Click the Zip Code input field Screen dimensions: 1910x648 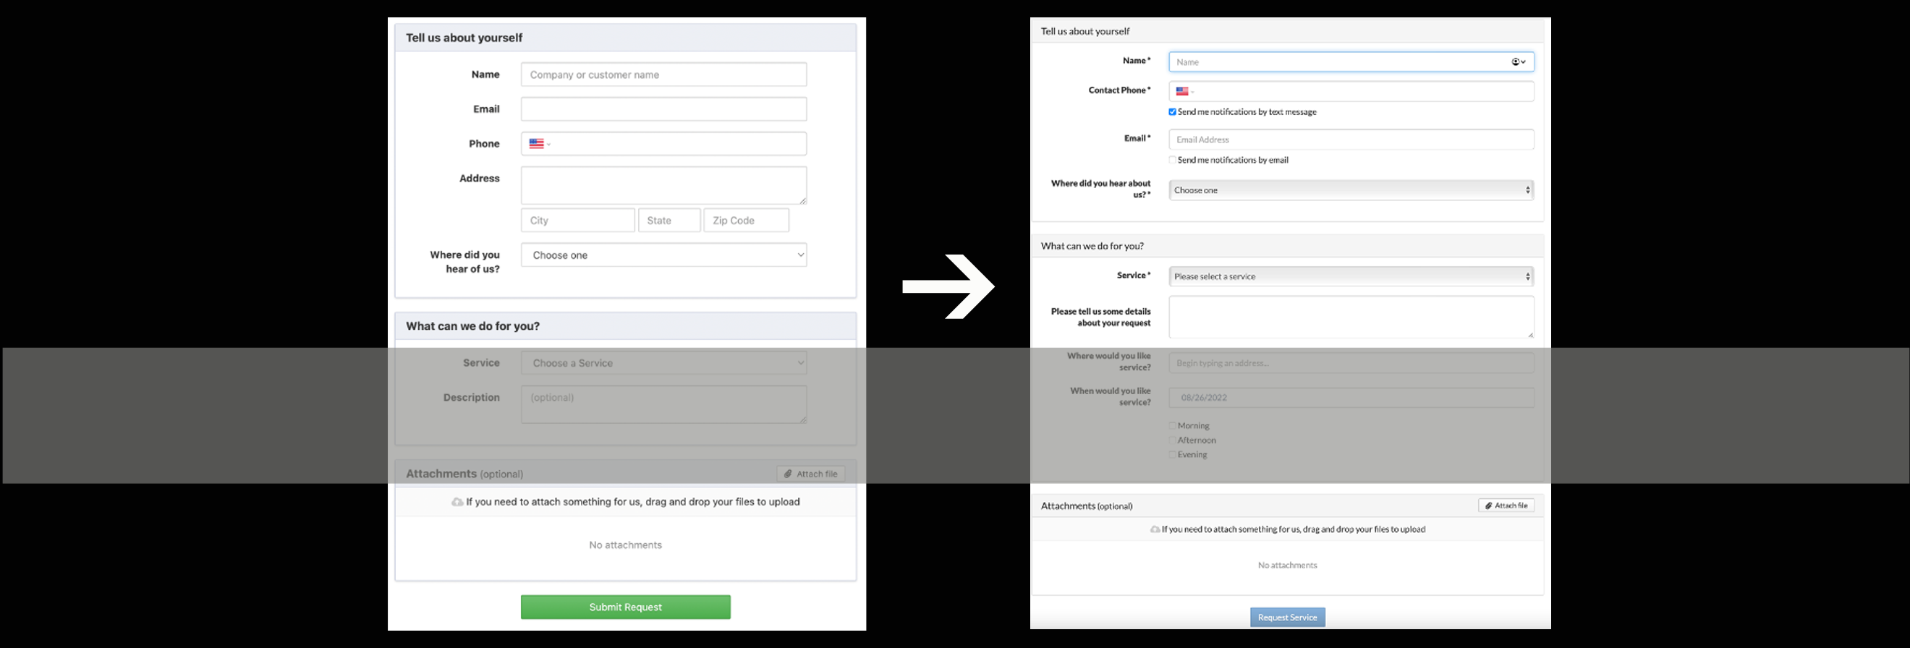coord(745,221)
